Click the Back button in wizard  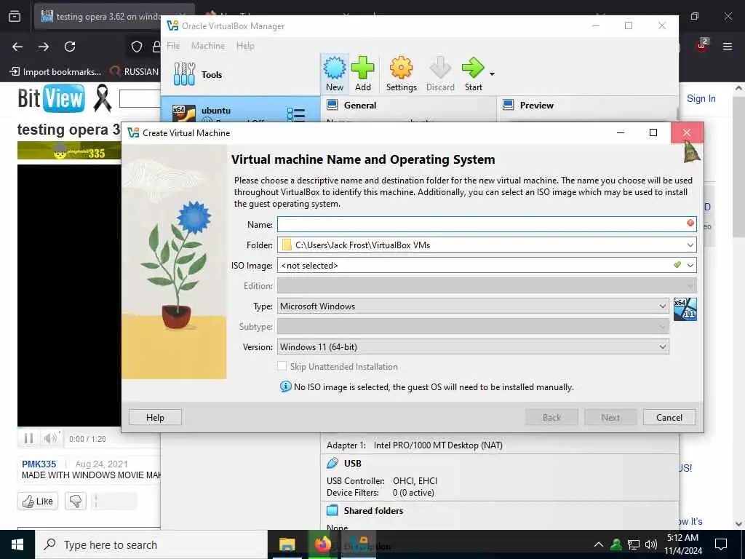tap(551, 417)
